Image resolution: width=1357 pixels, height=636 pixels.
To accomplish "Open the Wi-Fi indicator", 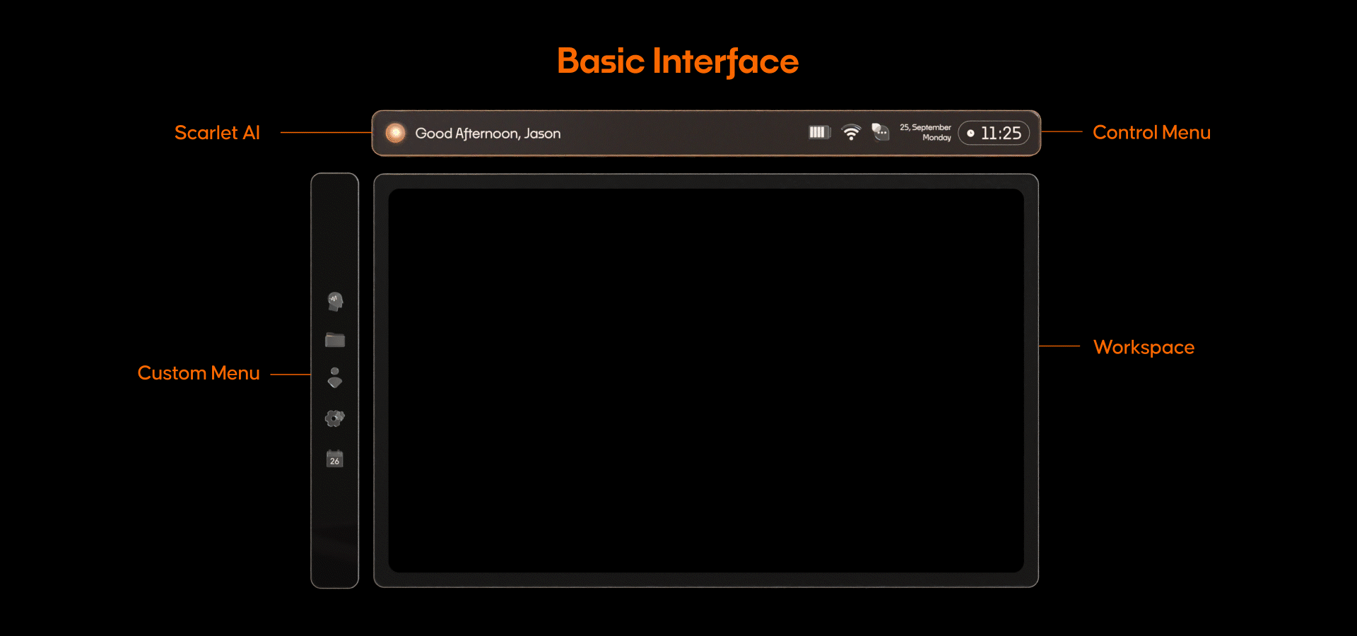I will click(852, 133).
